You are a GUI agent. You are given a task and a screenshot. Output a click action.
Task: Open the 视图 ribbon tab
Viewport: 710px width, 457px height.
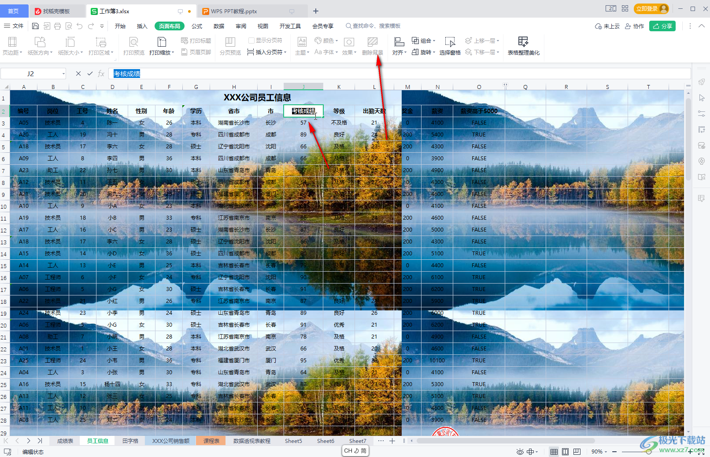point(263,26)
